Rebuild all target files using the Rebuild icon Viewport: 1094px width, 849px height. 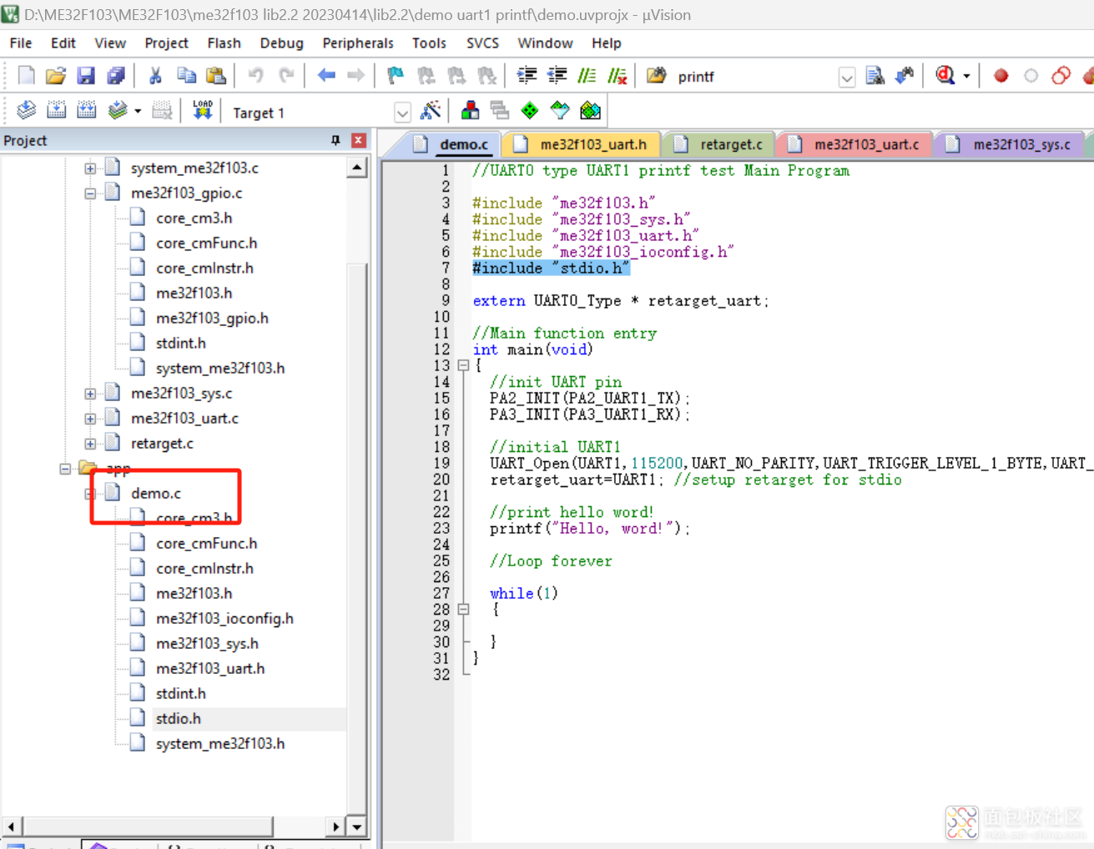[x=87, y=110]
